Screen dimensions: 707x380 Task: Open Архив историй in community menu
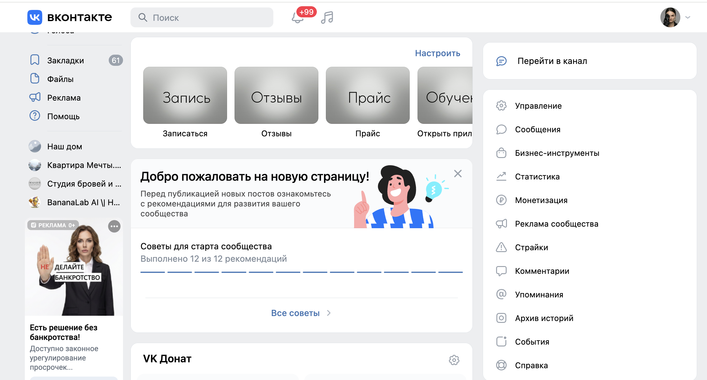590,318
